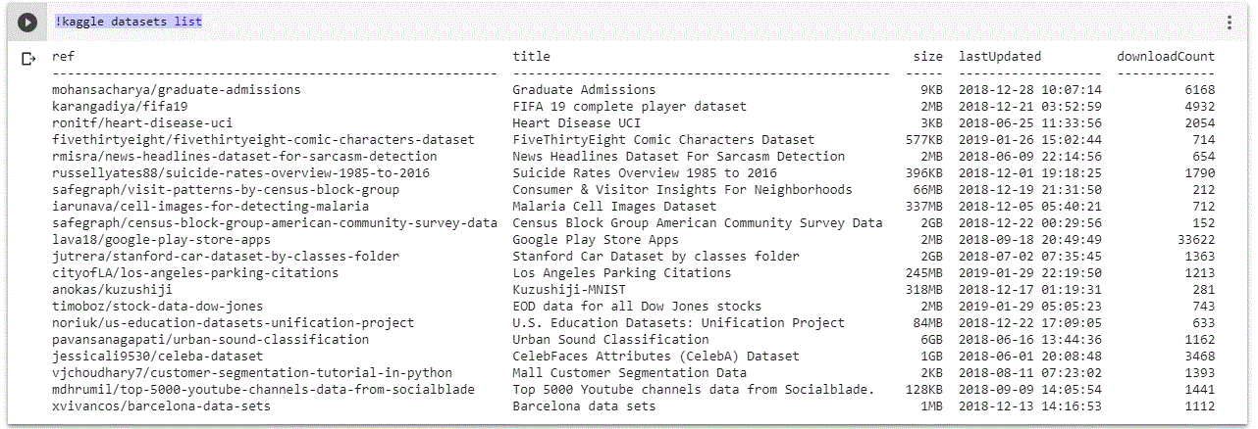Click the 33622 download count value
This screenshot has width=1258, height=429.
1191,239
